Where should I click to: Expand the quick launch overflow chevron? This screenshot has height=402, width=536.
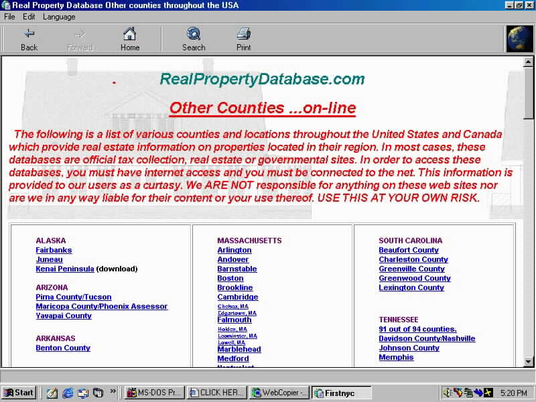[113, 391]
